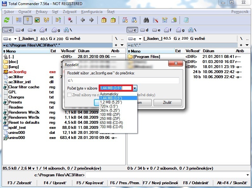This screenshot has height=188, width=252.
Task: Click Zrušiť to cancel the split dialog
Action: pyautogui.click(x=168, y=103)
